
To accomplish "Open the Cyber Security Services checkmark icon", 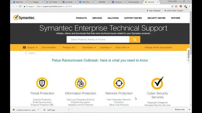I will click(x=157, y=83).
